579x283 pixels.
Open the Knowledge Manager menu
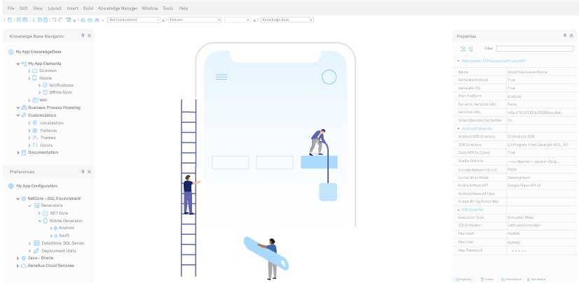117,8
